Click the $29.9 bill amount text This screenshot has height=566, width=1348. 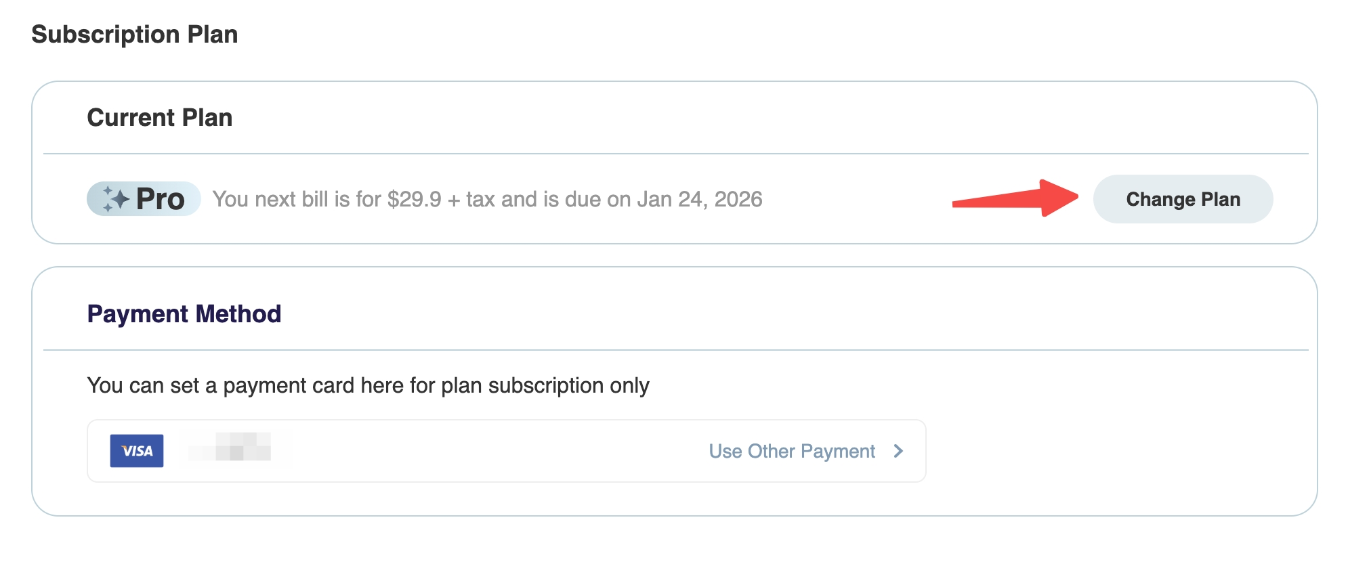coord(415,199)
